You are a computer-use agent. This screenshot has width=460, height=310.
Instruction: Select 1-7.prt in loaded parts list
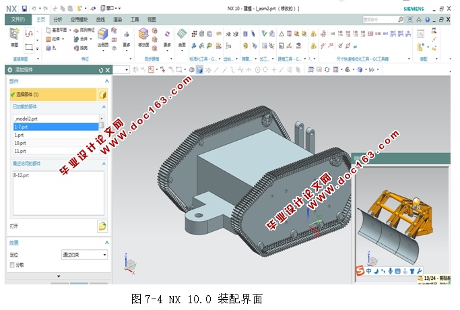[56, 127]
